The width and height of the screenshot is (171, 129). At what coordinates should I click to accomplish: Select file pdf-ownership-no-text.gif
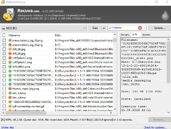click(28, 106)
